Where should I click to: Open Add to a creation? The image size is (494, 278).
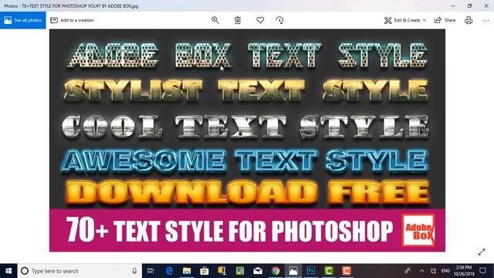tap(72, 20)
